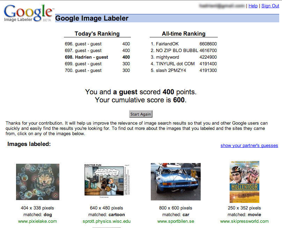The image size is (282, 228).
Task: Click the cumulative score 600 text
Action: [179, 100]
